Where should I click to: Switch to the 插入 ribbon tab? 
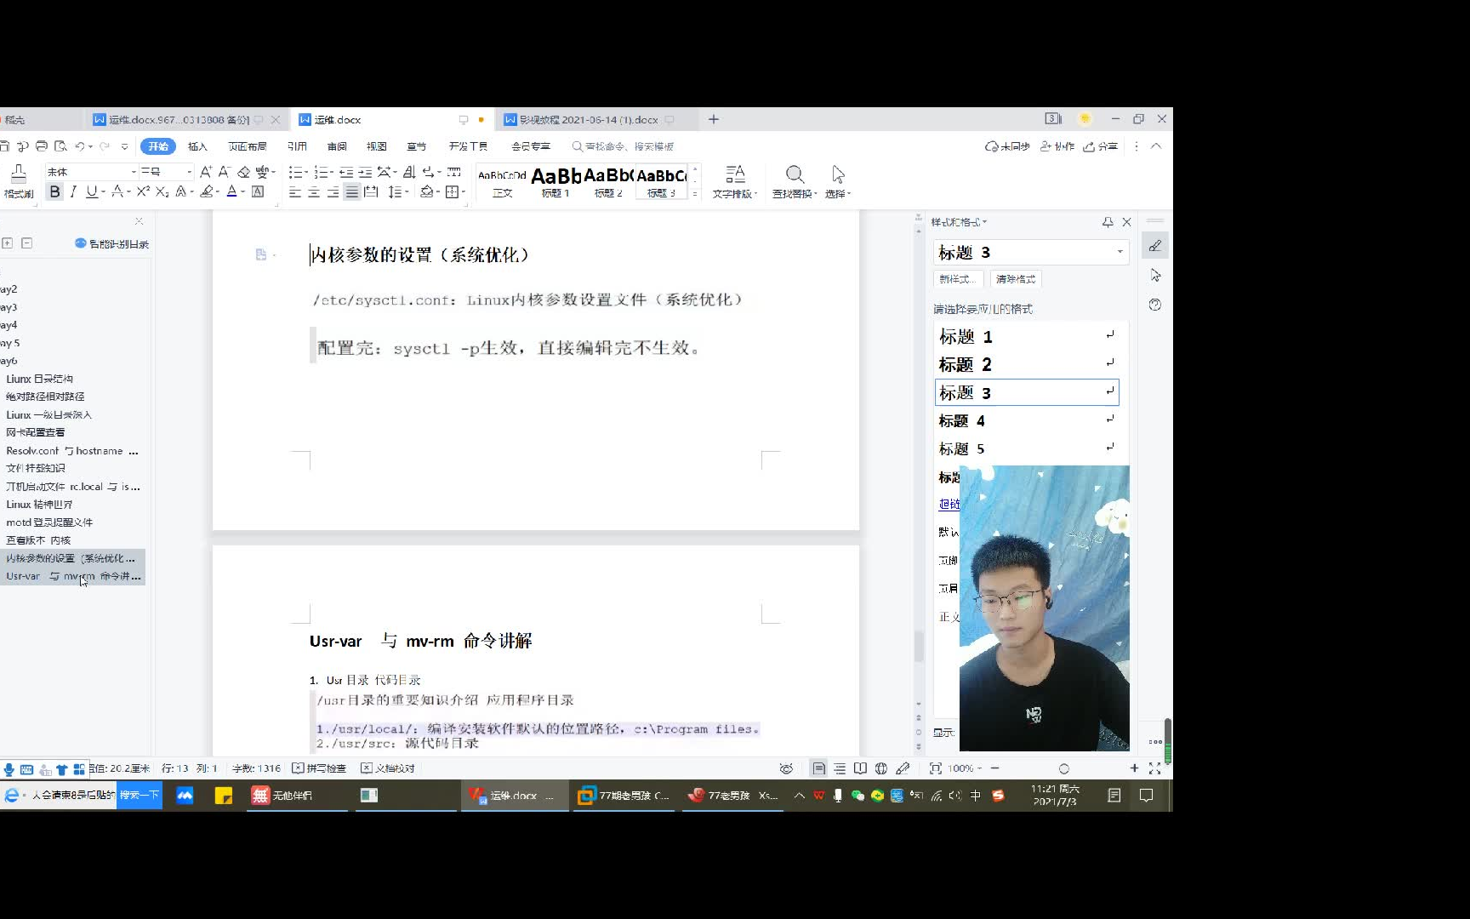pyautogui.click(x=197, y=146)
